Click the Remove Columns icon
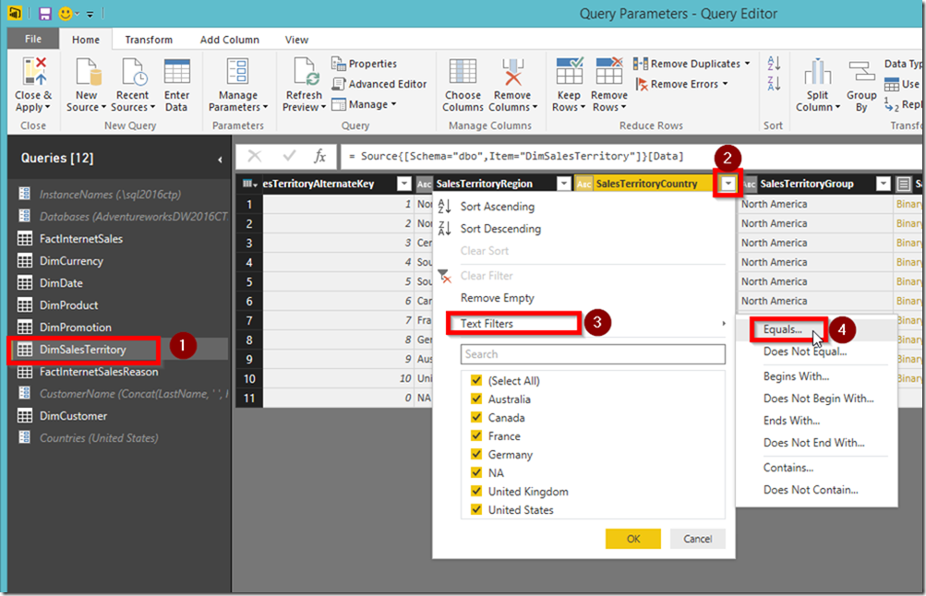 tap(512, 71)
